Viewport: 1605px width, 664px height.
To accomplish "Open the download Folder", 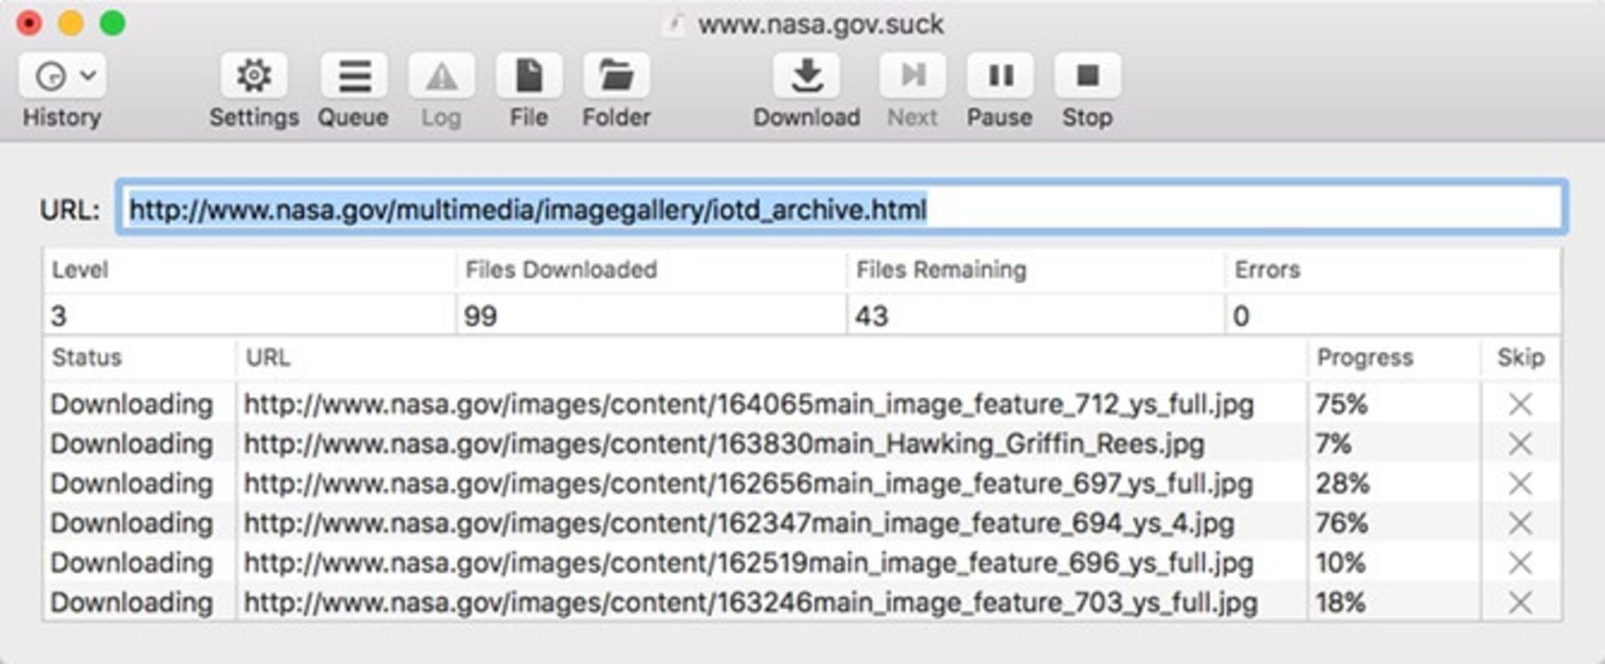I will (616, 77).
